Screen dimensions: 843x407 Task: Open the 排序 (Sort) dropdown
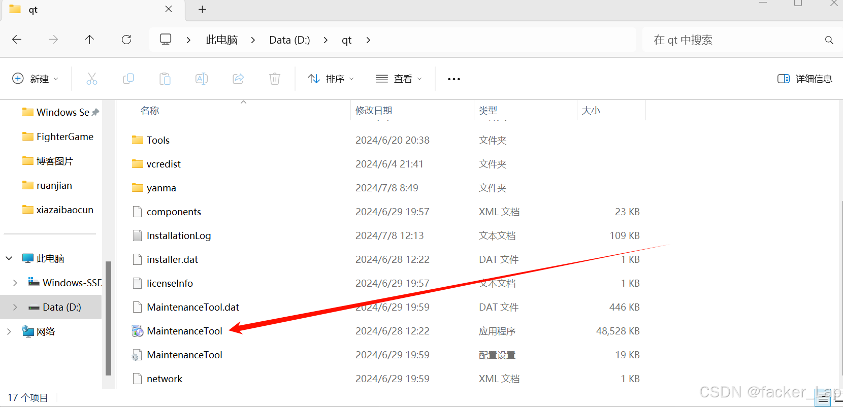pyautogui.click(x=331, y=79)
